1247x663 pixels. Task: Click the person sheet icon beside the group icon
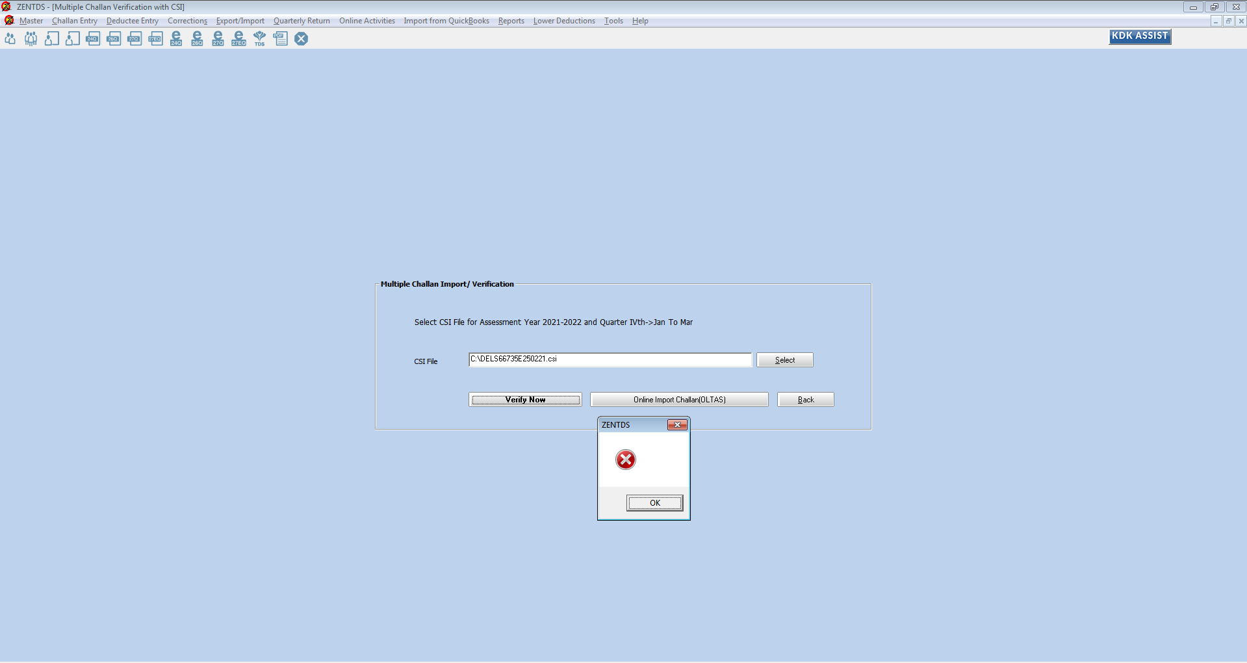(x=52, y=39)
